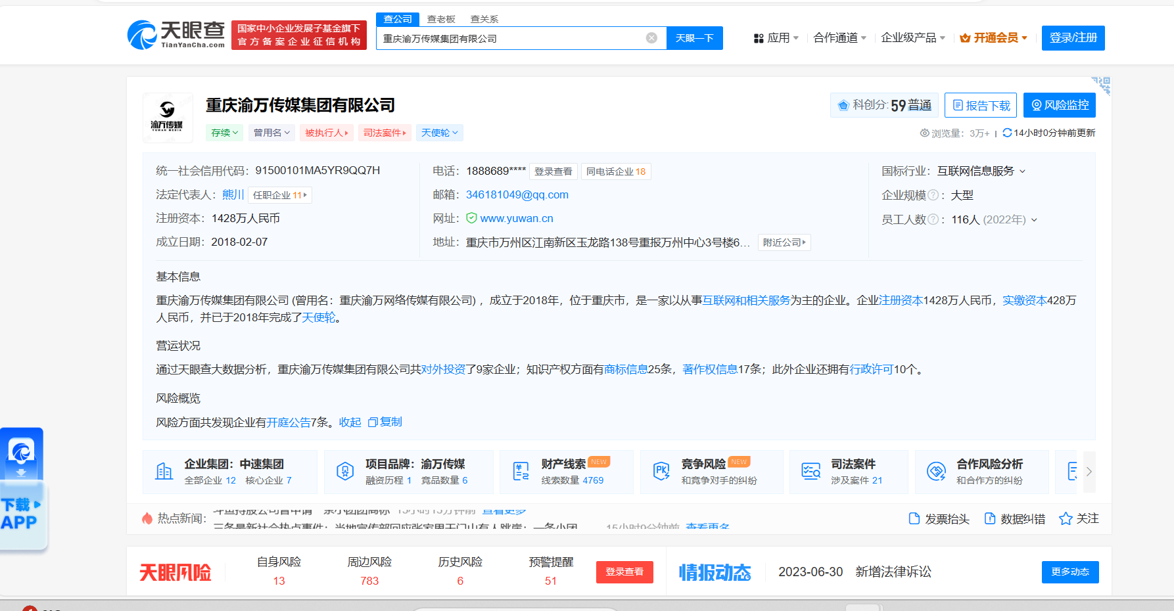
Task: Click the judicial cases icon
Action: click(811, 471)
